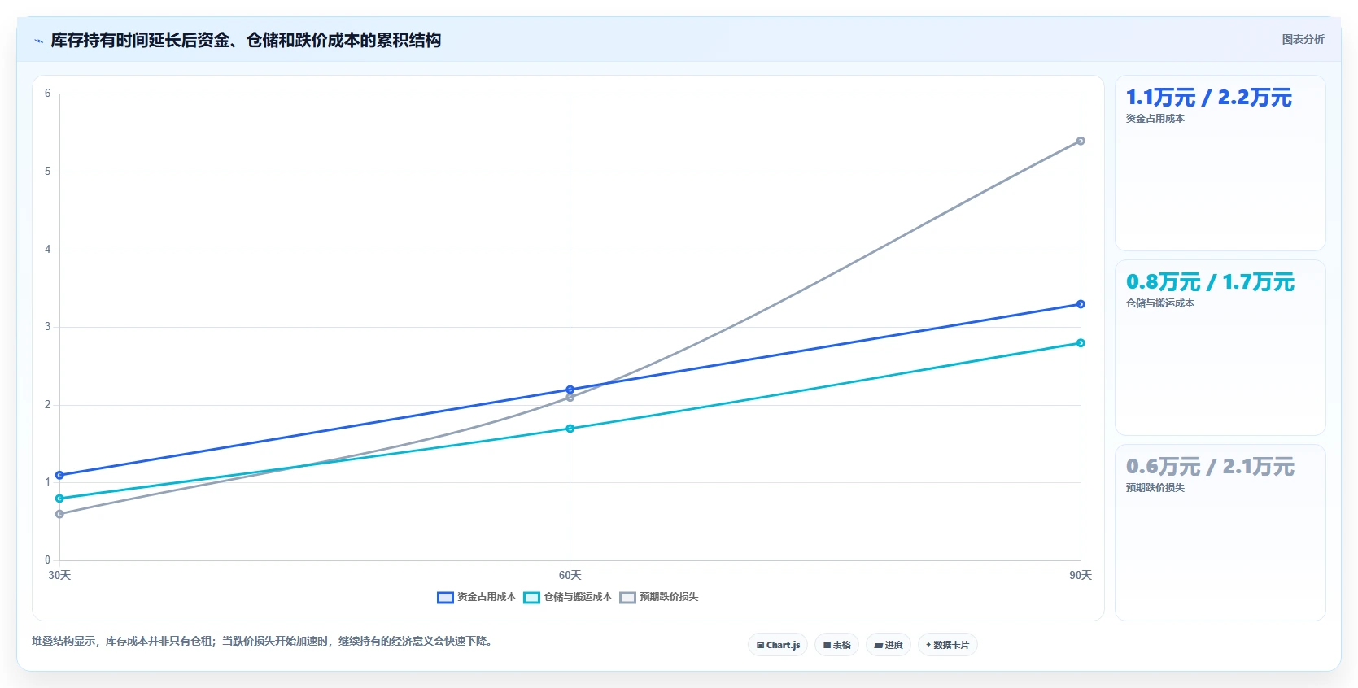Select 仓储与搬运成本 data point at 60天
Viewport: 1358px width, 688px height.
[x=570, y=429]
